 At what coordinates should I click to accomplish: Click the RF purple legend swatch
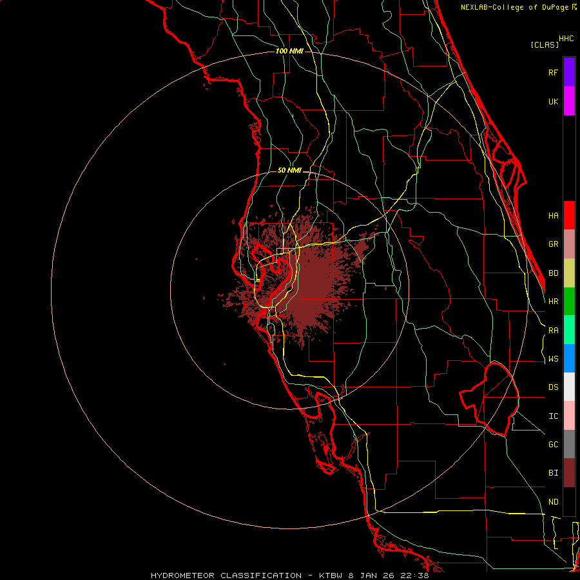[x=569, y=72]
